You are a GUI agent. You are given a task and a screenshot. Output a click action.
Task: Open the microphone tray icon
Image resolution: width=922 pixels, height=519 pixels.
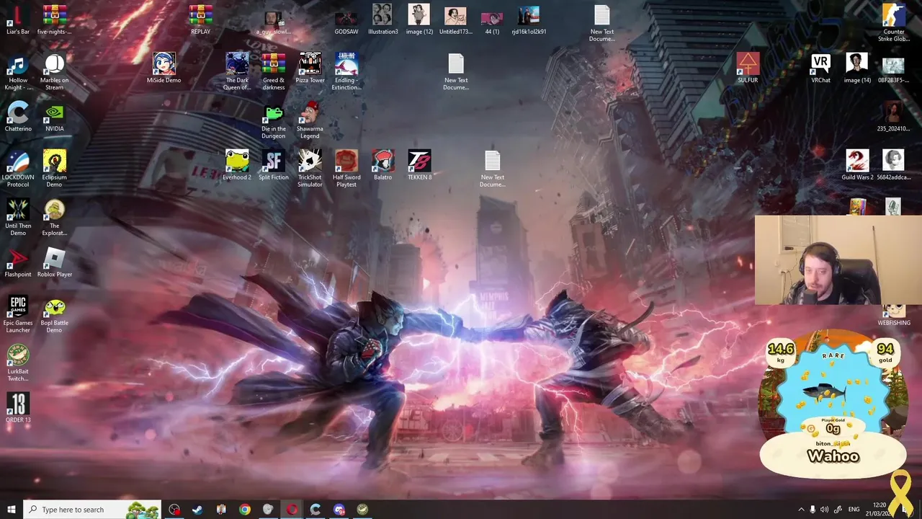pyautogui.click(x=813, y=510)
